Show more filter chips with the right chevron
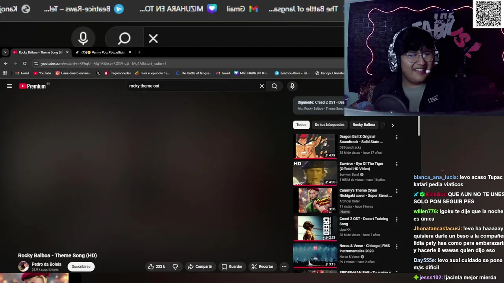504x283 pixels. click(392, 125)
